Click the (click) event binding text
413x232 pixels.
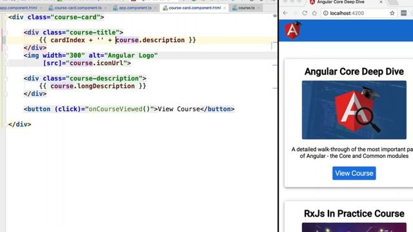pyautogui.click(x=68, y=109)
